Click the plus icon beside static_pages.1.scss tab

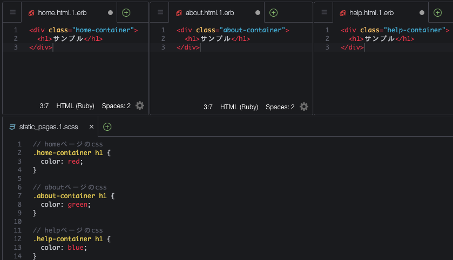[x=107, y=127]
